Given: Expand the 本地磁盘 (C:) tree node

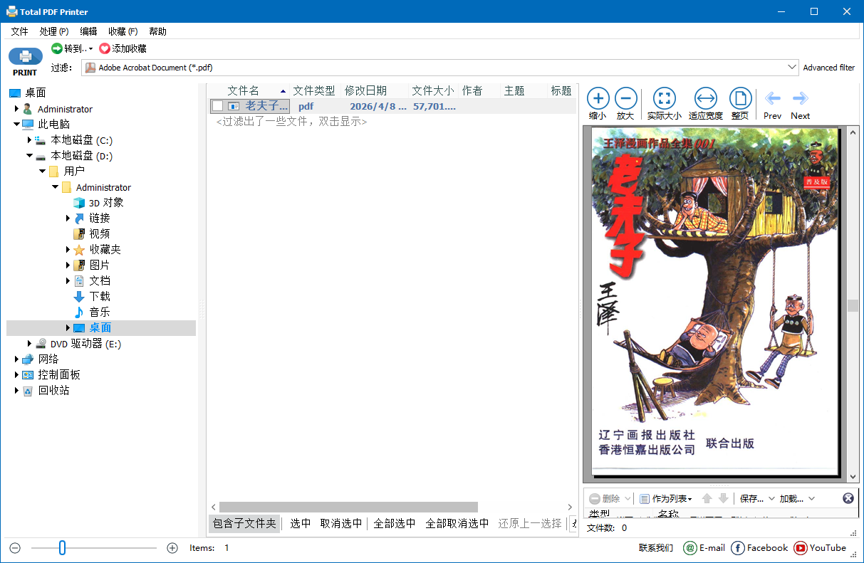Looking at the screenshot, I should click(29, 140).
